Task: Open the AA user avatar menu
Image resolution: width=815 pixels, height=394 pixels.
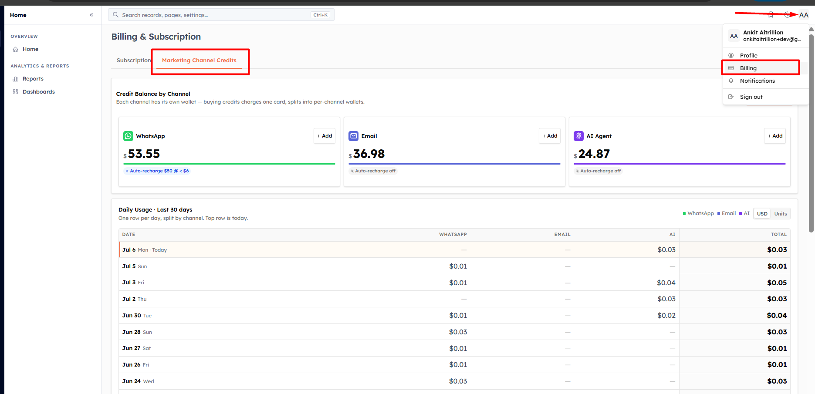Action: click(x=804, y=15)
